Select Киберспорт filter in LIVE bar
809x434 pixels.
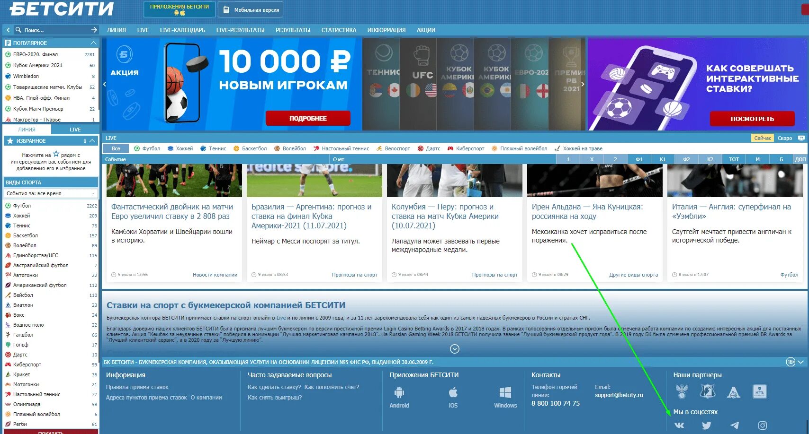(x=466, y=148)
